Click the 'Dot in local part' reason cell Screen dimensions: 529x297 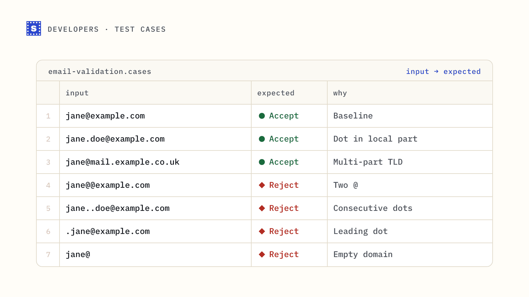pos(410,139)
